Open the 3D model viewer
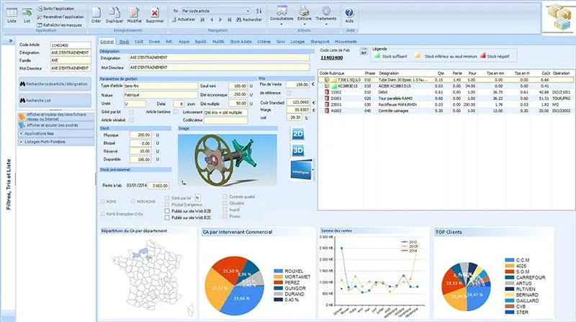The image size is (576, 322). tap(298, 150)
